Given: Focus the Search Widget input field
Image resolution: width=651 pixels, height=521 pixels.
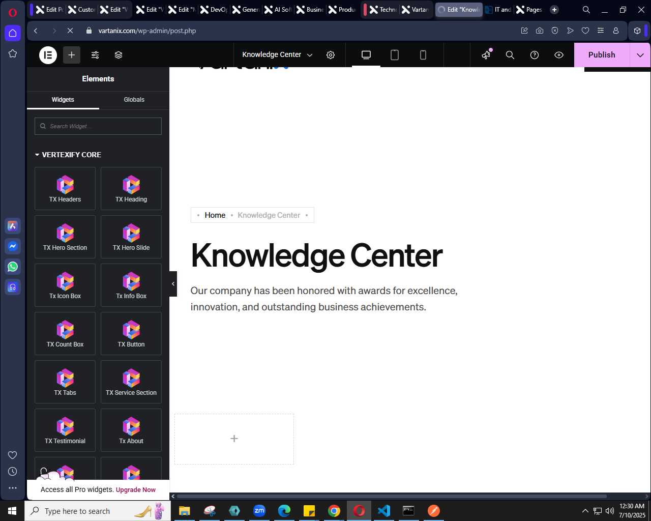Looking at the screenshot, I should [98, 126].
